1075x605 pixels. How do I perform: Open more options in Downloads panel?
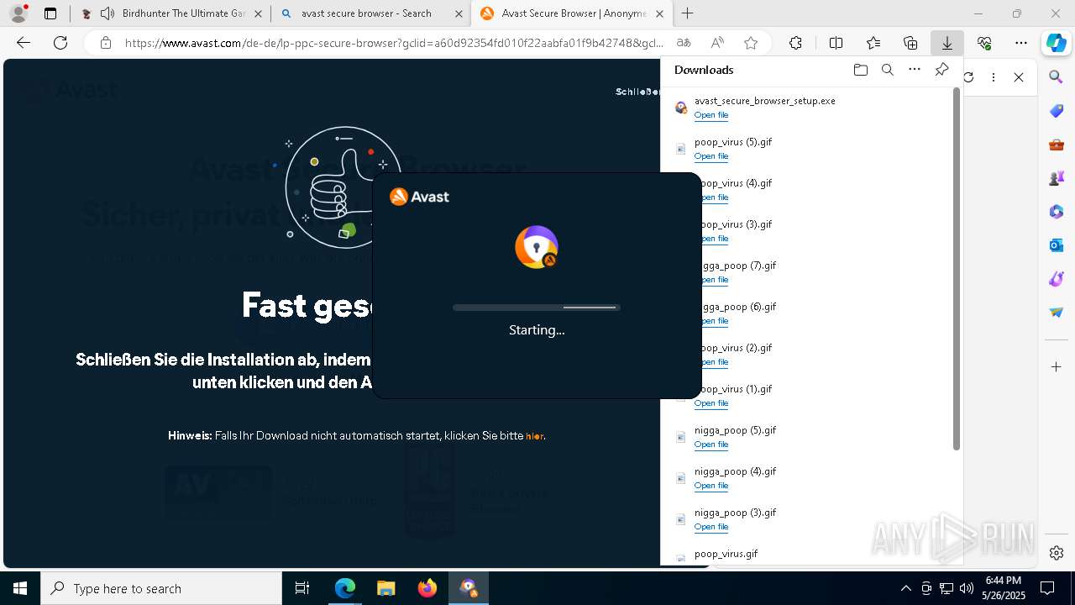(915, 70)
